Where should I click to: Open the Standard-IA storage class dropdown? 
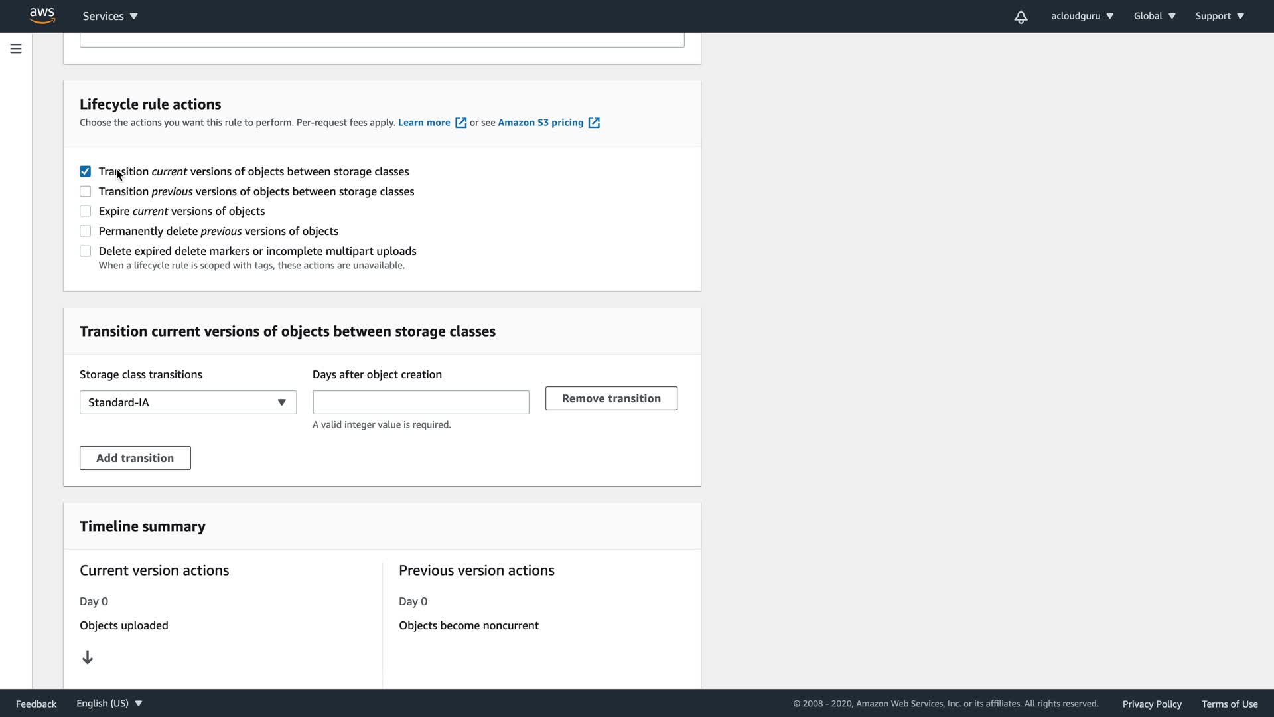pos(188,402)
